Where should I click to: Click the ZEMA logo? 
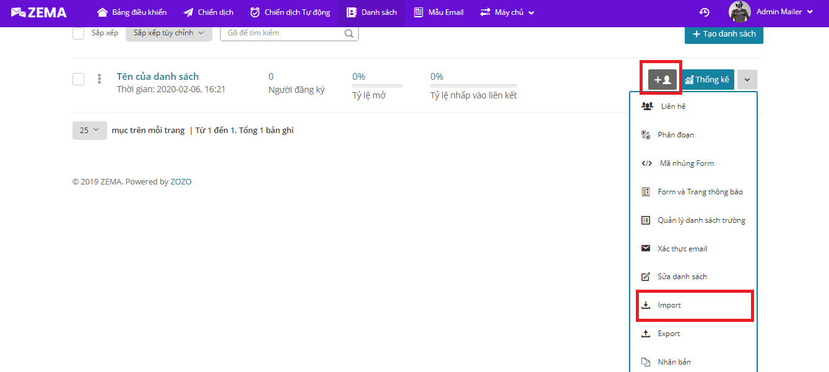pos(39,12)
